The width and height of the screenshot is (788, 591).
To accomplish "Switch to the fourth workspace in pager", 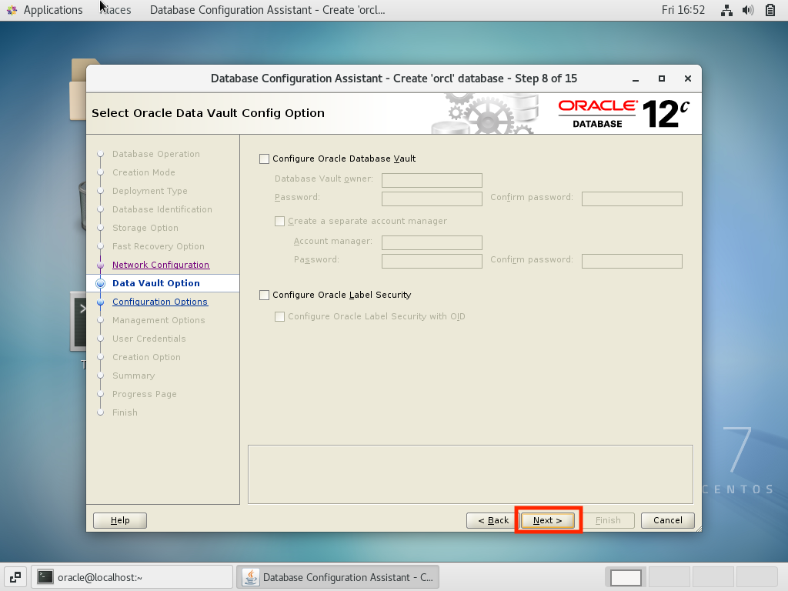I will 757,577.
